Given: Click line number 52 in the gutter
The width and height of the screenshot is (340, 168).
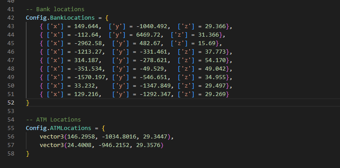Looking at the screenshot, I should [11, 103].
